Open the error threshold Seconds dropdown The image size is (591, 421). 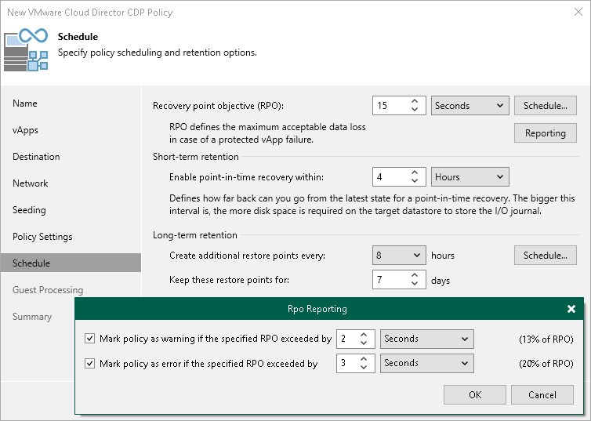pos(426,363)
